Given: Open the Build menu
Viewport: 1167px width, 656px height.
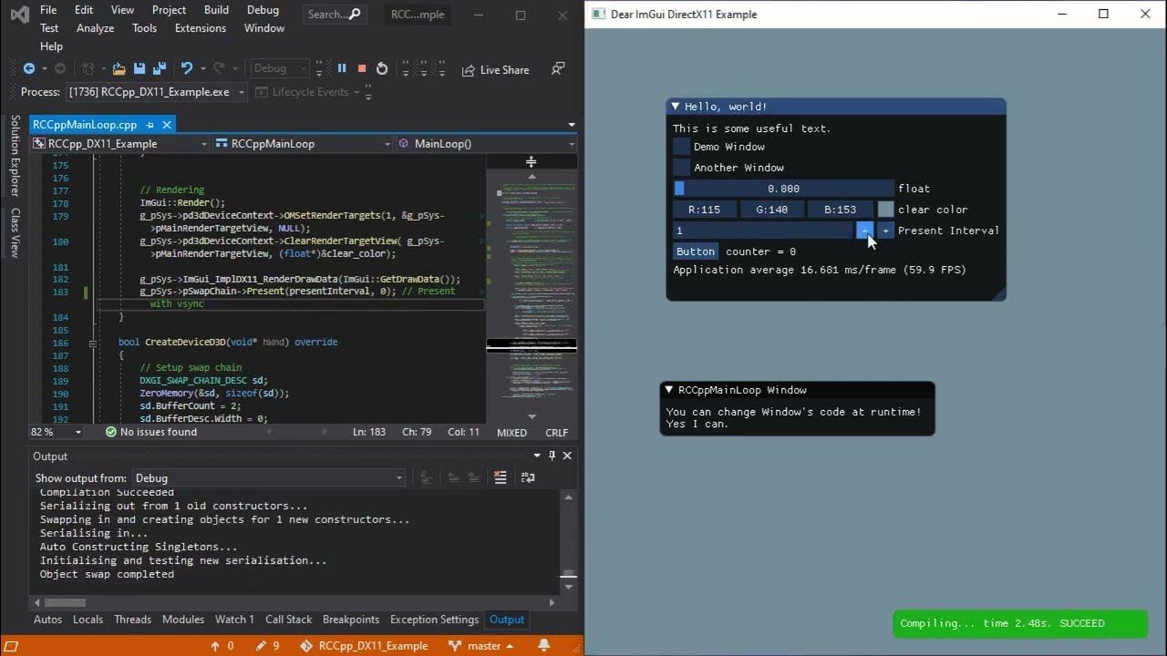Looking at the screenshot, I should (x=217, y=10).
